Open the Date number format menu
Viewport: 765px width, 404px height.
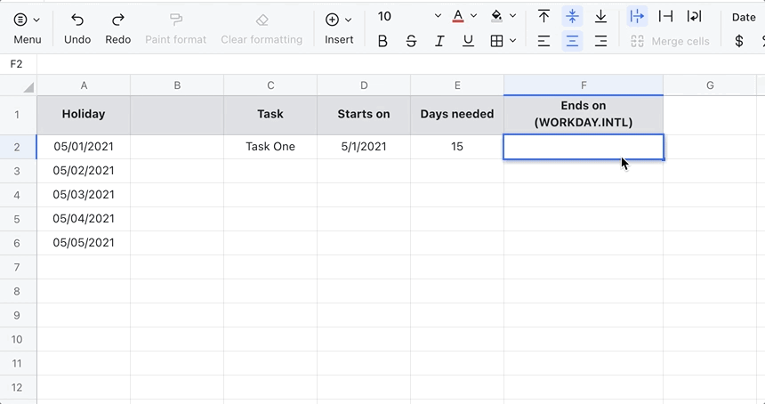click(743, 17)
